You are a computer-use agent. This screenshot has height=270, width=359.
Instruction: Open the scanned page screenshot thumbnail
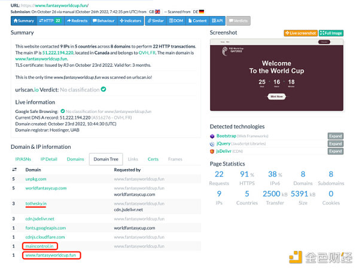(x=276, y=75)
